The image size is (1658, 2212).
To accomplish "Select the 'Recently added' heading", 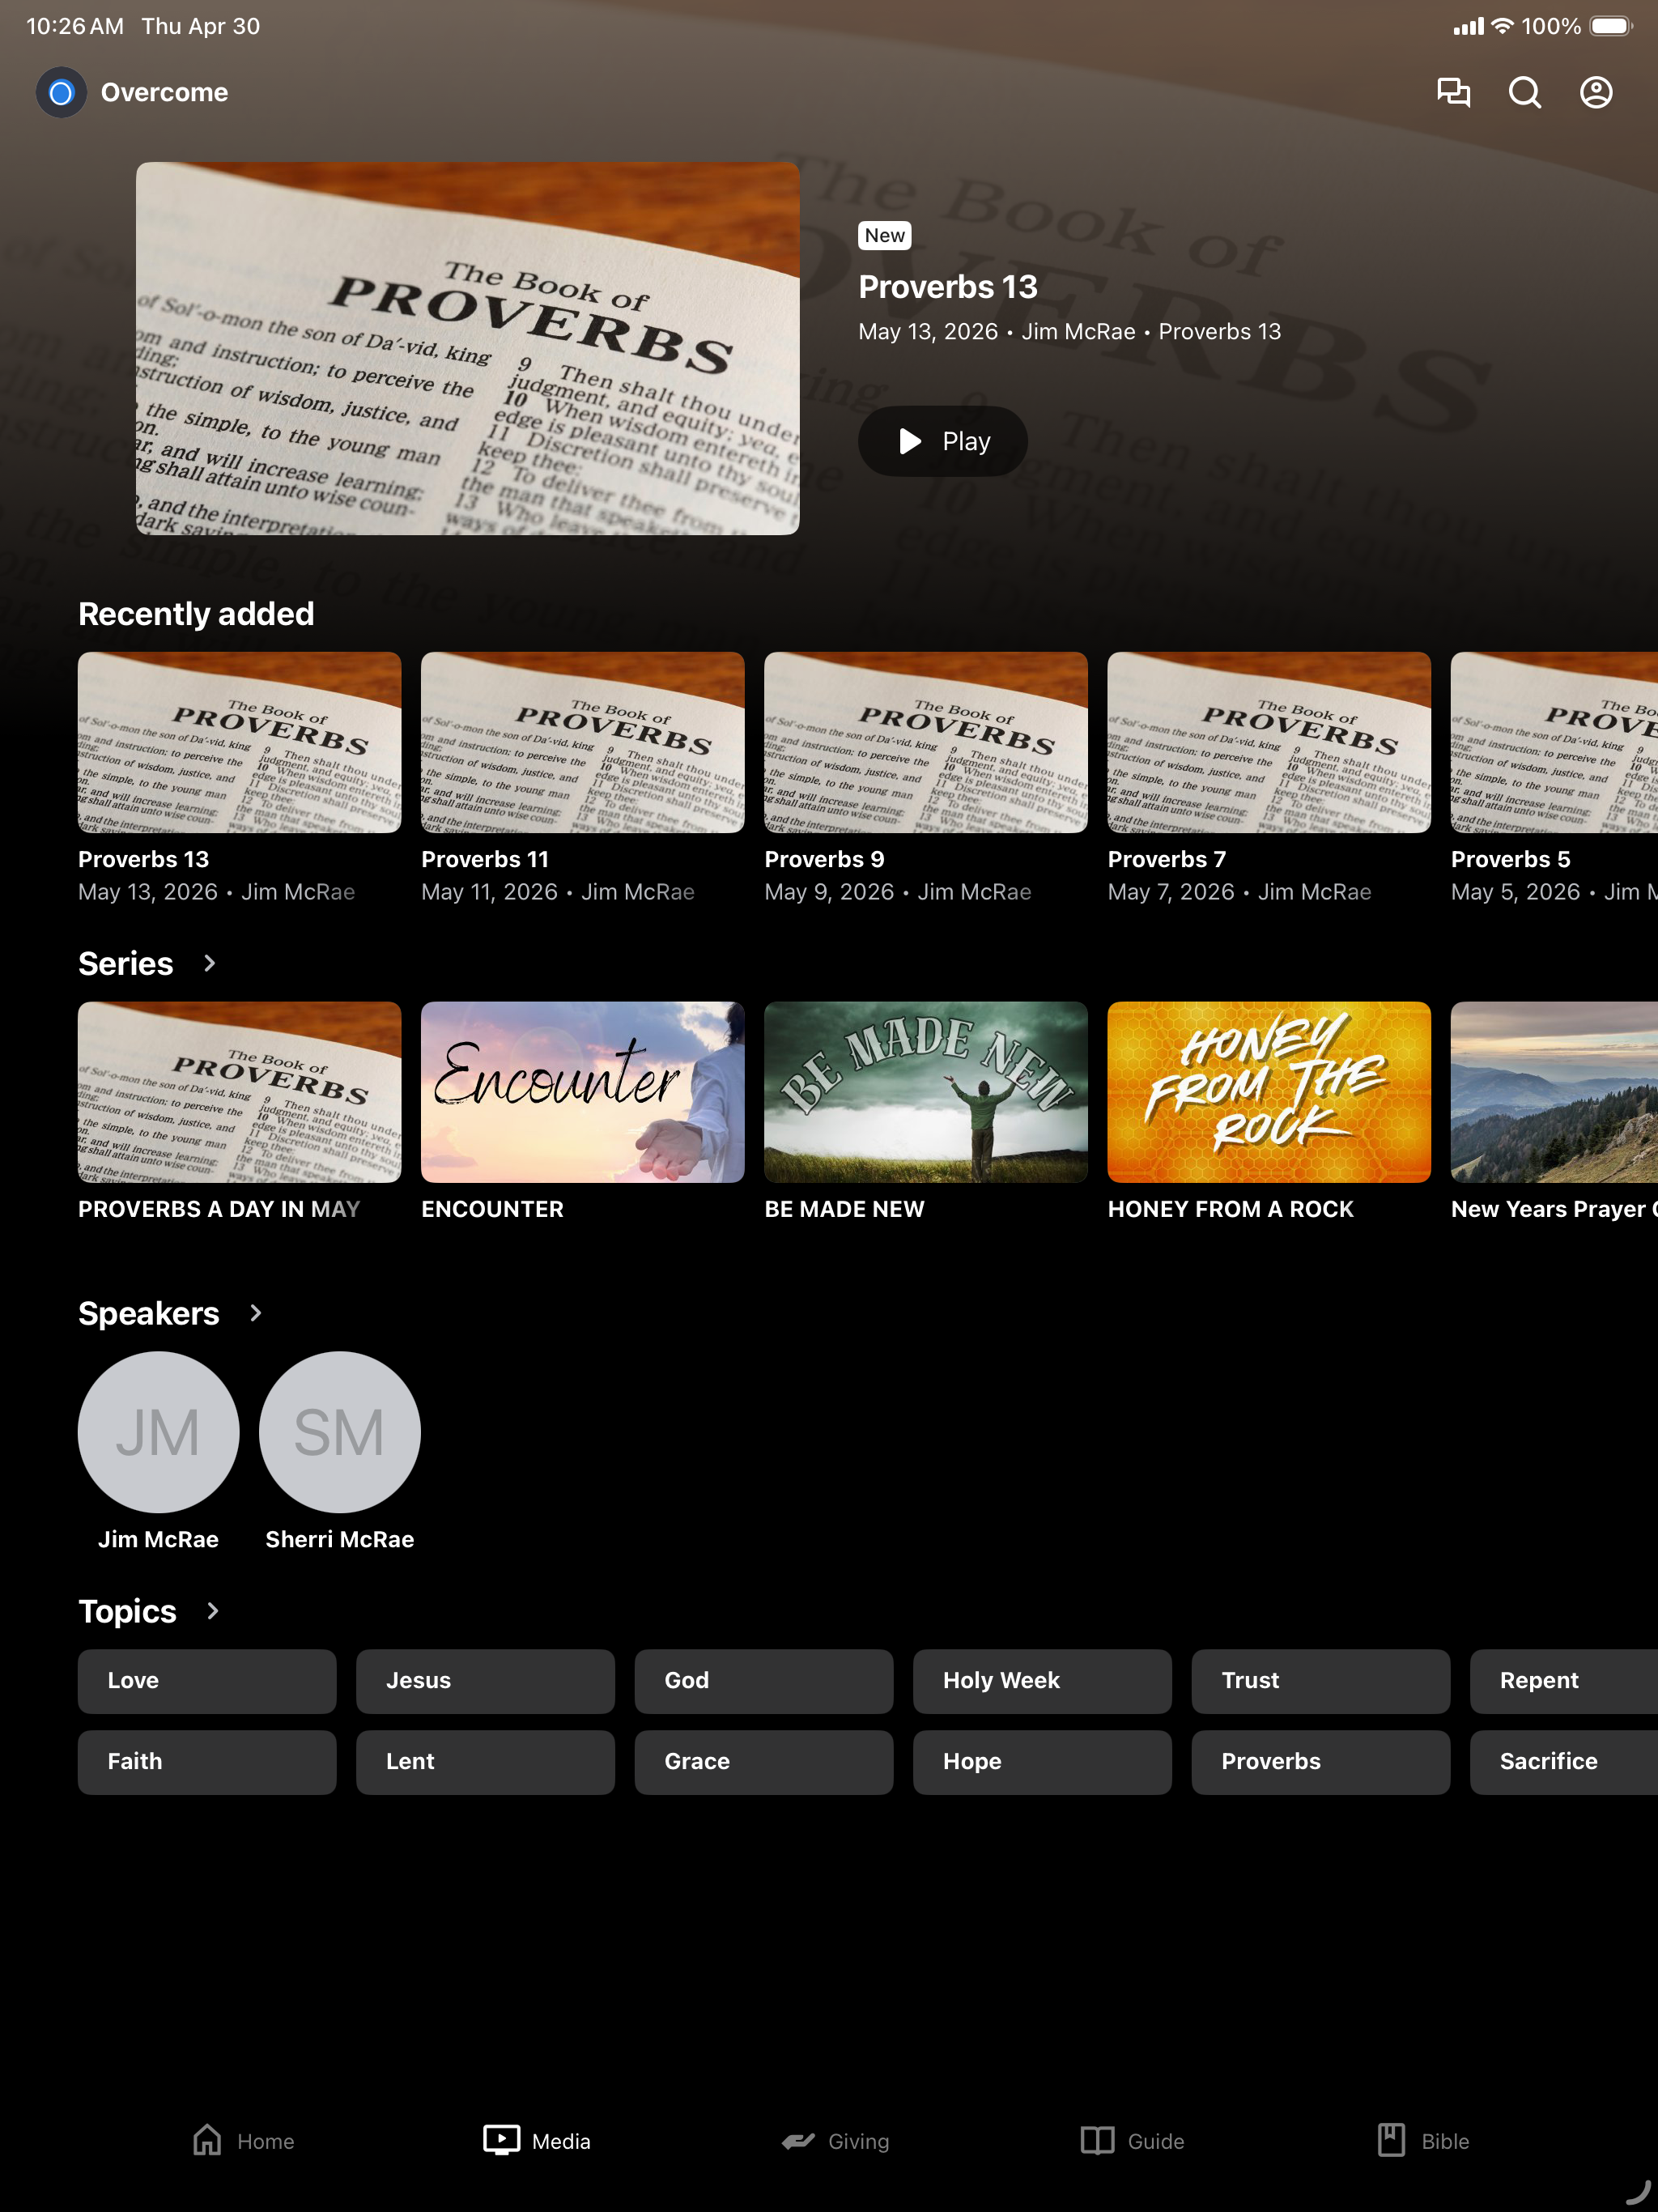I will 196,613.
